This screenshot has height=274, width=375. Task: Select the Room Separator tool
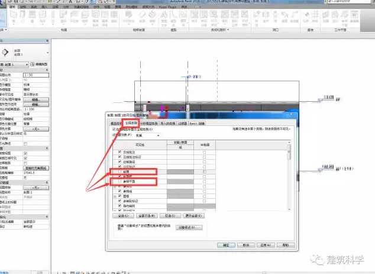203,18
